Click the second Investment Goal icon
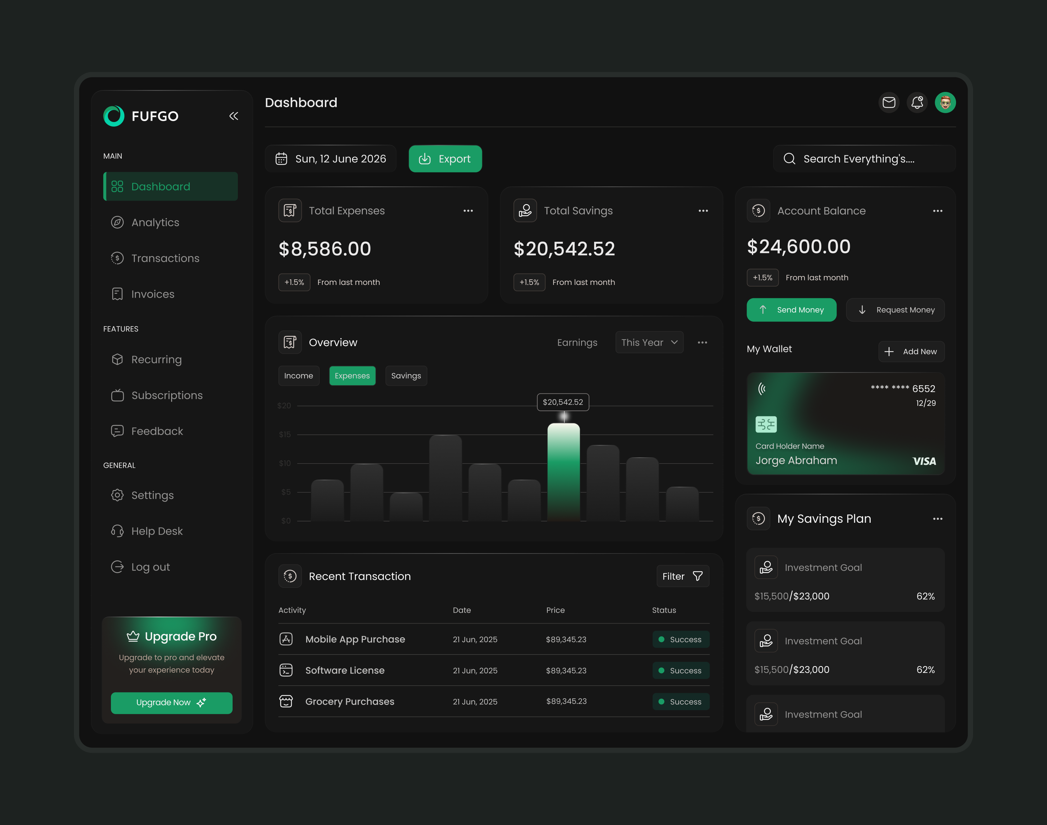Image resolution: width=1047 pixels, height=825 pixels. coord(766,641)
